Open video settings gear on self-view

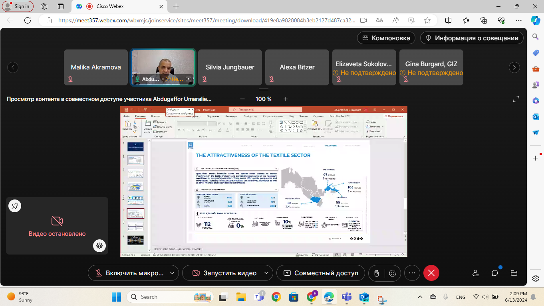tap(99, 246)
